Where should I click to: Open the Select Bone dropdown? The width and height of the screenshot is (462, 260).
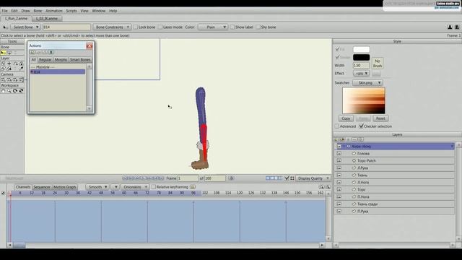click(25, 27)
